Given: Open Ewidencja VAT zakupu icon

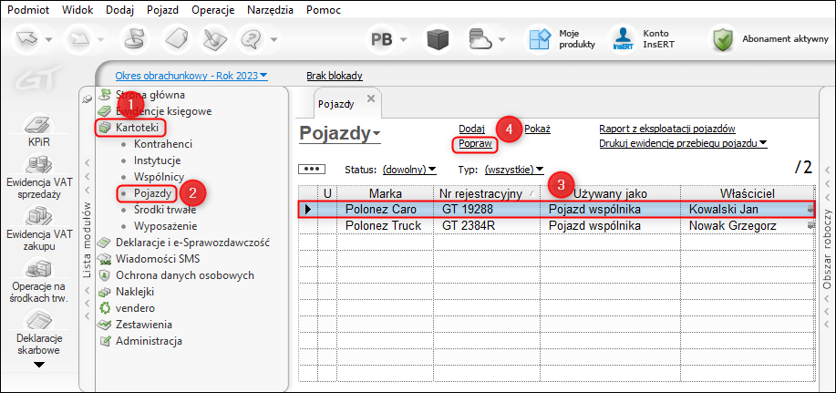Looking at the screenshot, I should pos(40,218).
